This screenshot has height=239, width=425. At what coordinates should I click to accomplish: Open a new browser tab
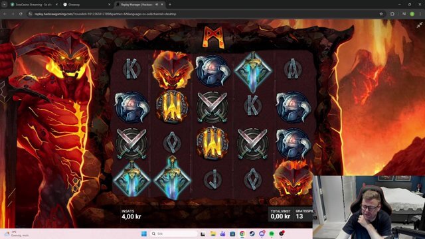[170, 5]
